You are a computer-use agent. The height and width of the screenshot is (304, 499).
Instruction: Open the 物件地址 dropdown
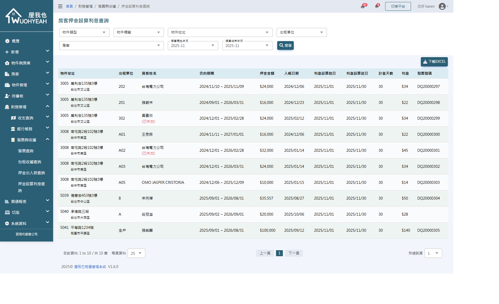tap(220, 32)
